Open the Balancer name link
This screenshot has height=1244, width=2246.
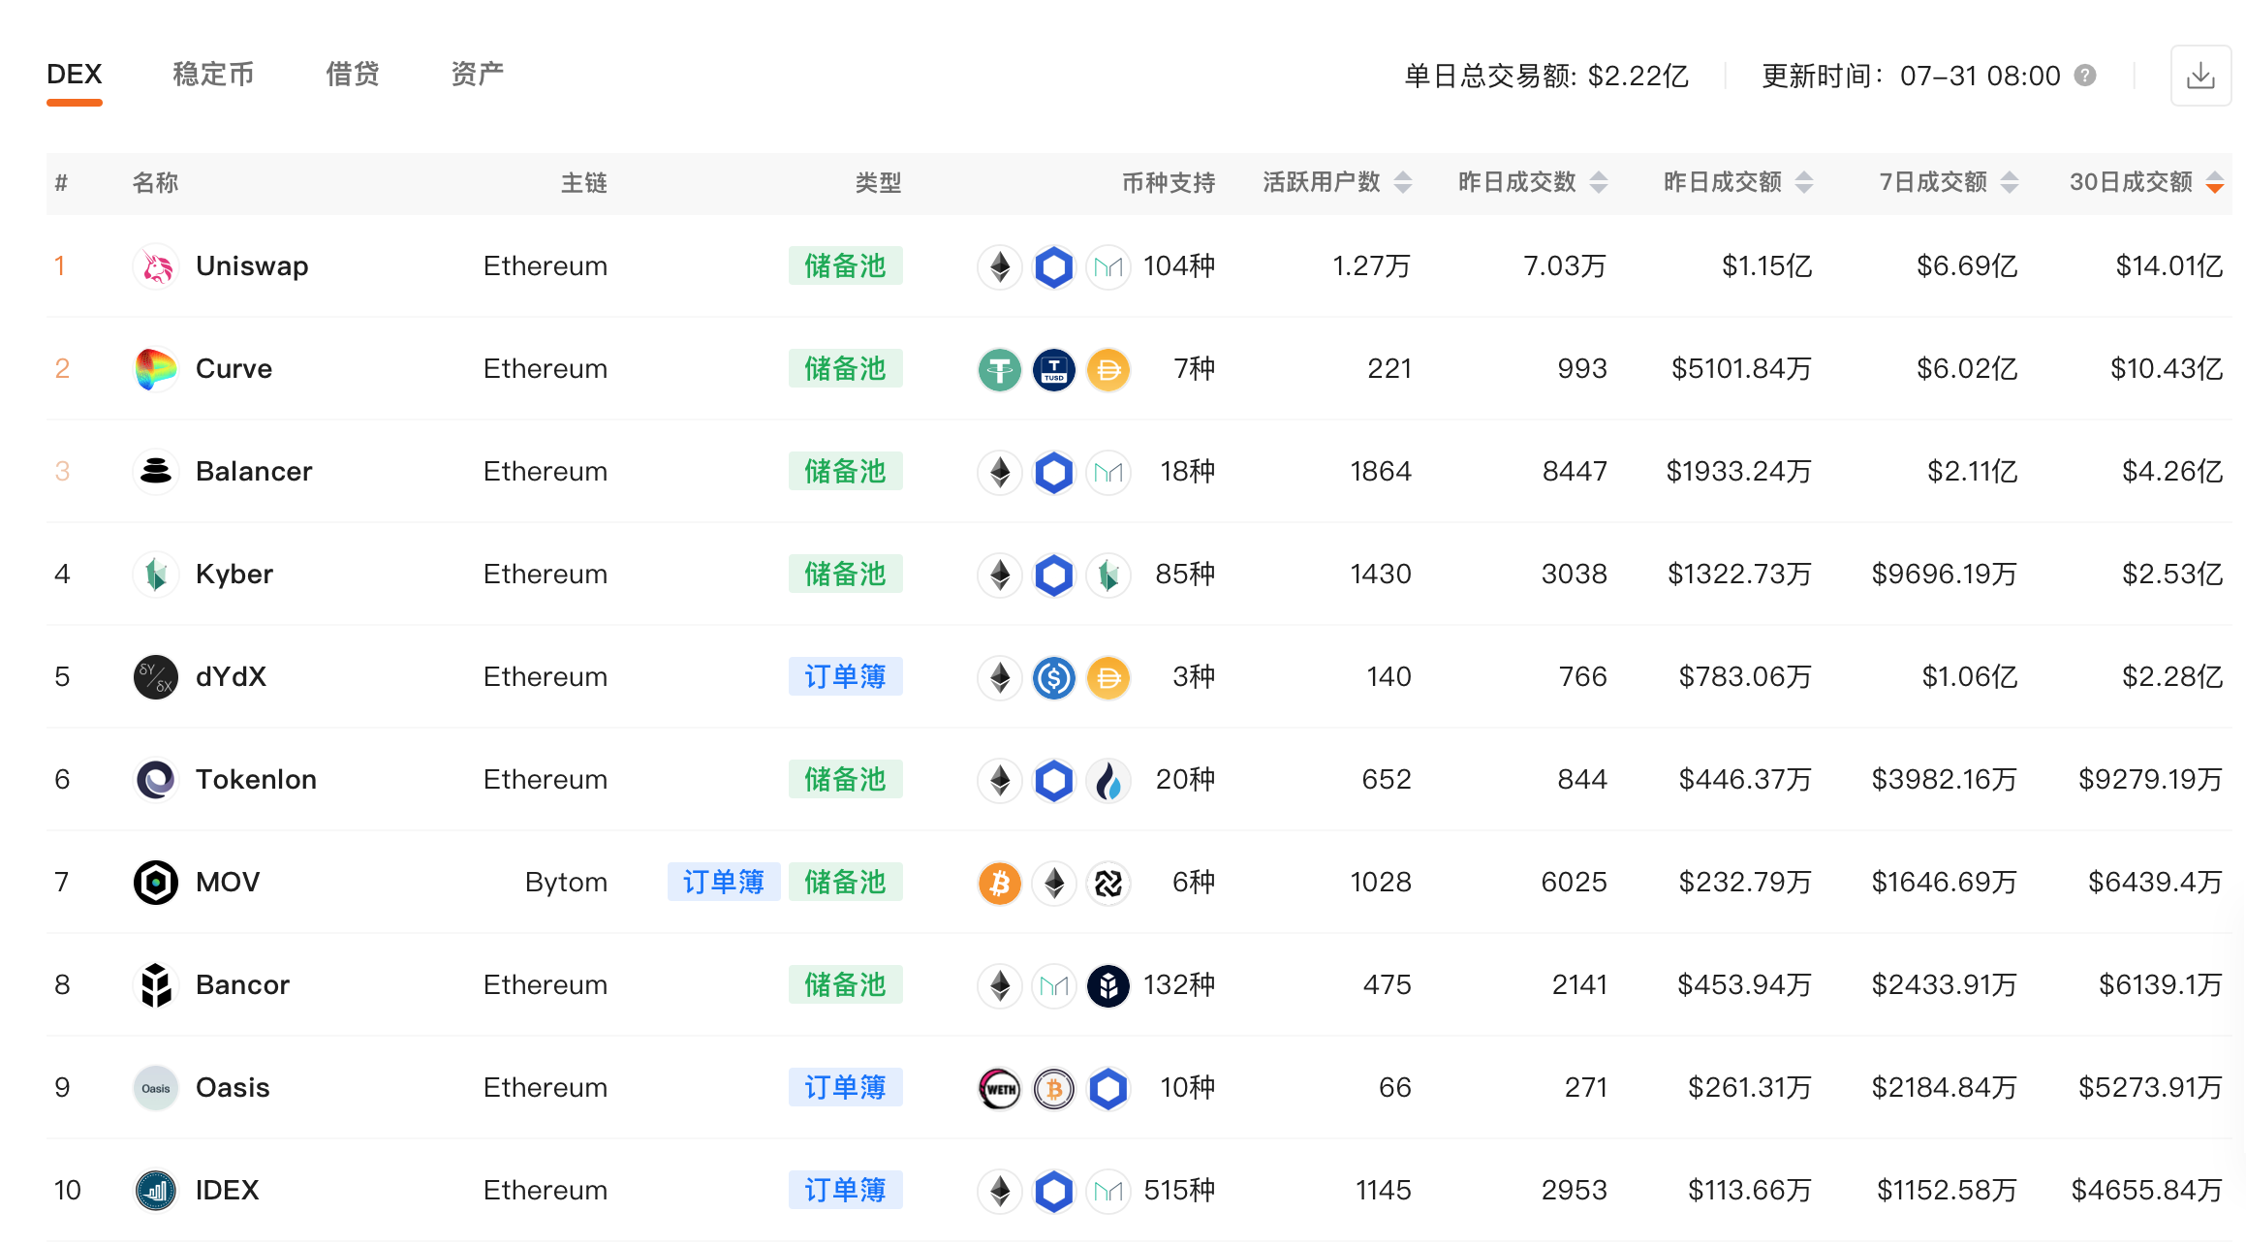click(x=254, y=472)
